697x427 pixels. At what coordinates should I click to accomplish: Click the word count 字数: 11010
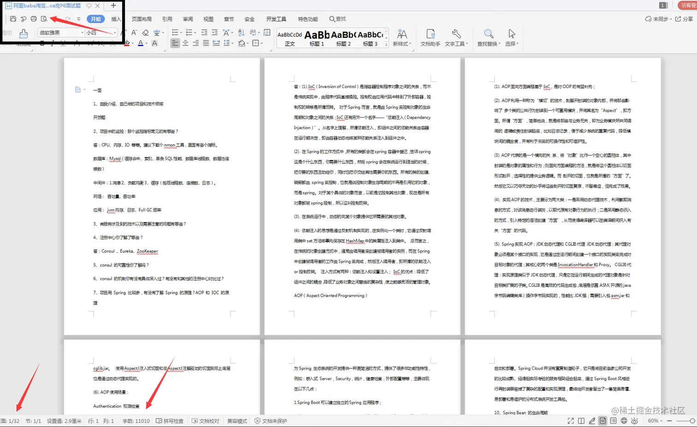(136, 421)
